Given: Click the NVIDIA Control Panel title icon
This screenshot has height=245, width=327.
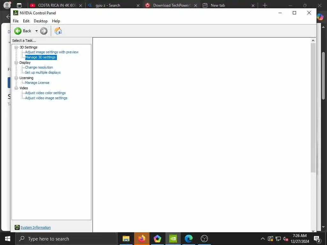Looking at the screenshot, I should (16, 13).
